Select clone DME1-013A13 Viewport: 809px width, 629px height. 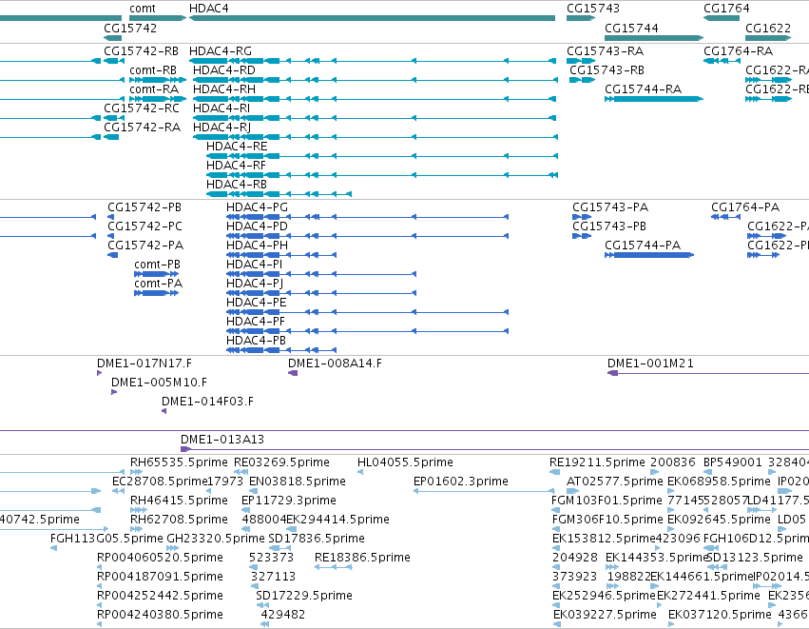pos(222,440)
